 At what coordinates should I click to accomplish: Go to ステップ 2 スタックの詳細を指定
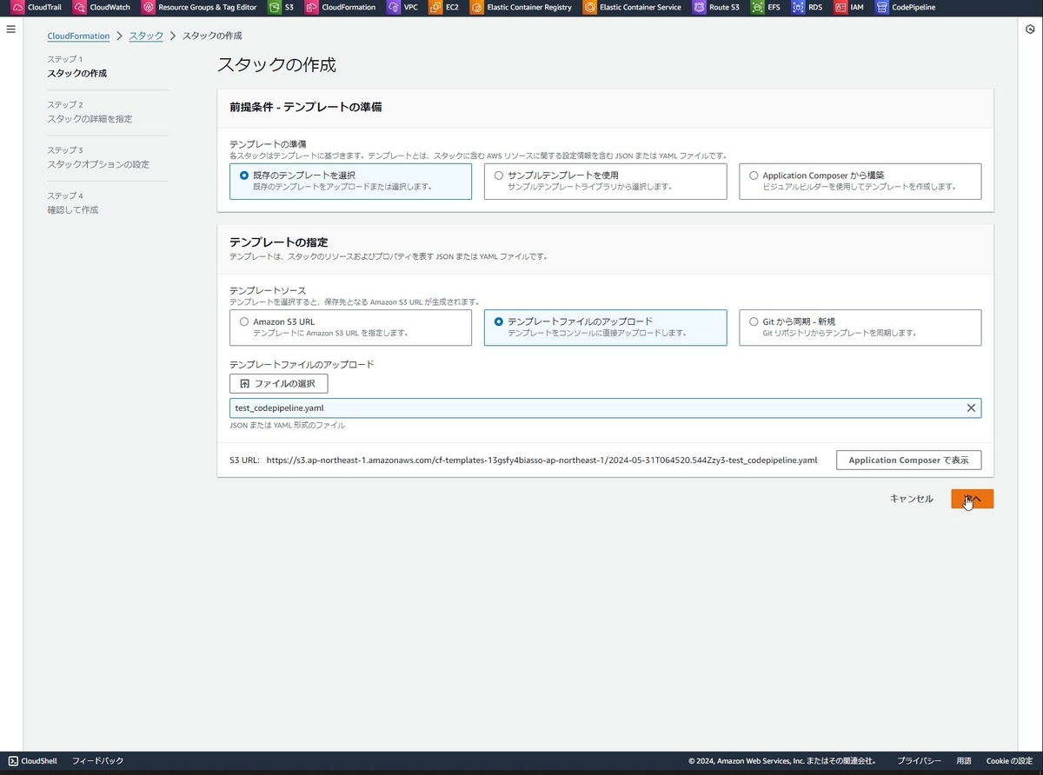(x=90, y=111)
